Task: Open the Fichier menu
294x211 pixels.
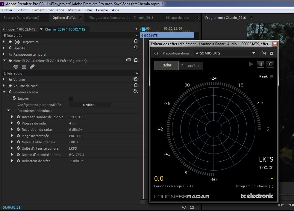Action: [x=7, y=10]
